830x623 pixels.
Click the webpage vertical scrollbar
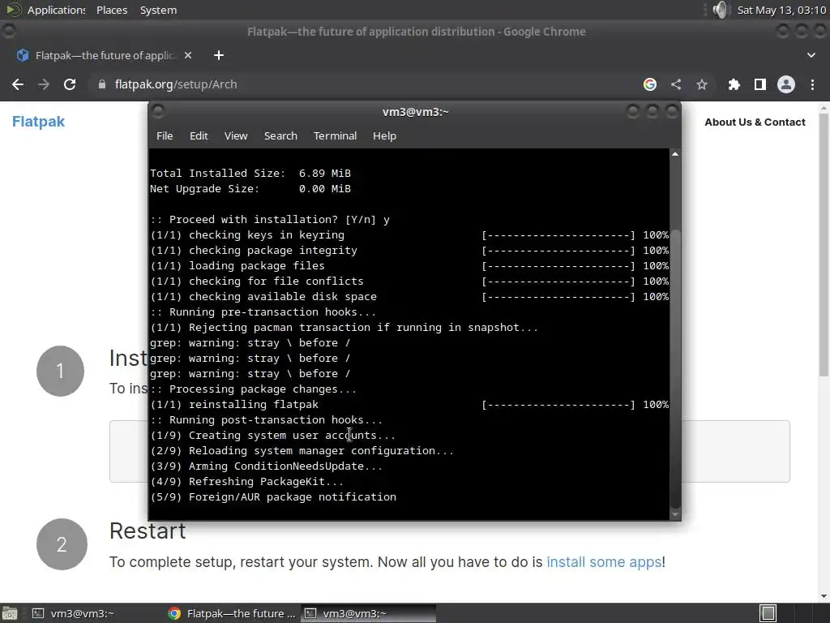coord(824,243)
